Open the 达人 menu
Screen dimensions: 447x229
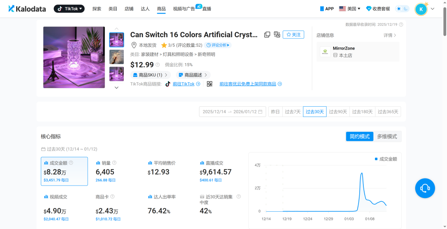coord(145,9)
